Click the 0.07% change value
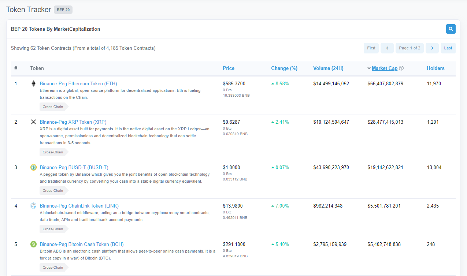Viewport: 467px width, 276px height. click(x=282, y=167)
